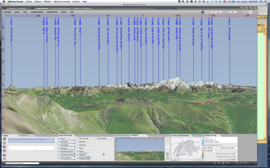Open the Fichier menu in macOS bar
270x168 pixels.
click(29, 2)
